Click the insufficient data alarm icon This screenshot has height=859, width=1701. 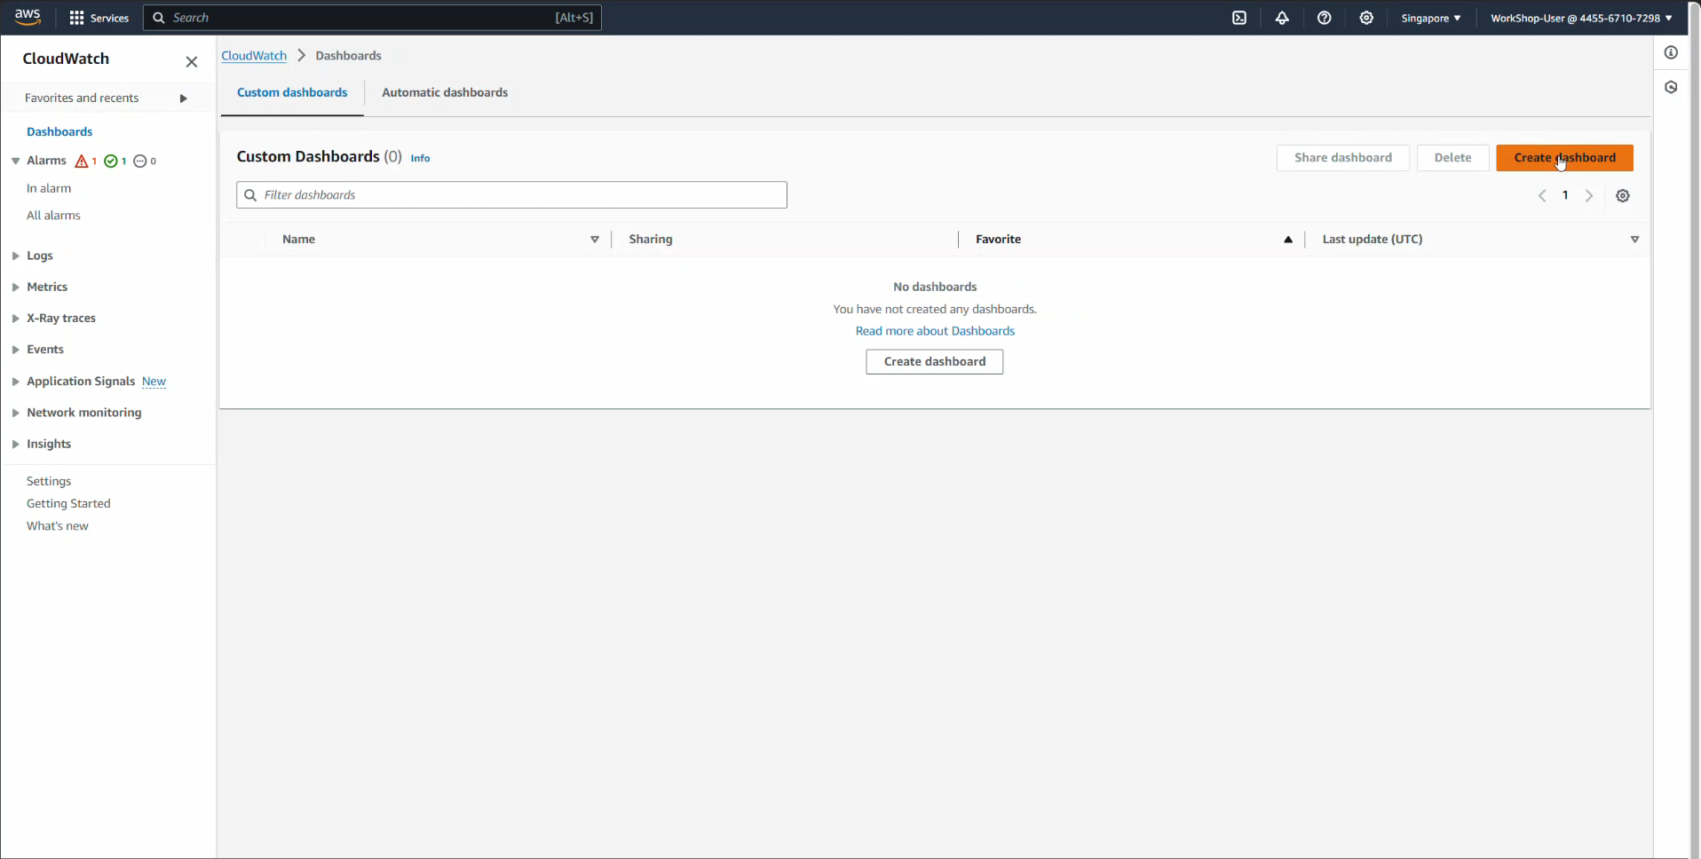139,161
